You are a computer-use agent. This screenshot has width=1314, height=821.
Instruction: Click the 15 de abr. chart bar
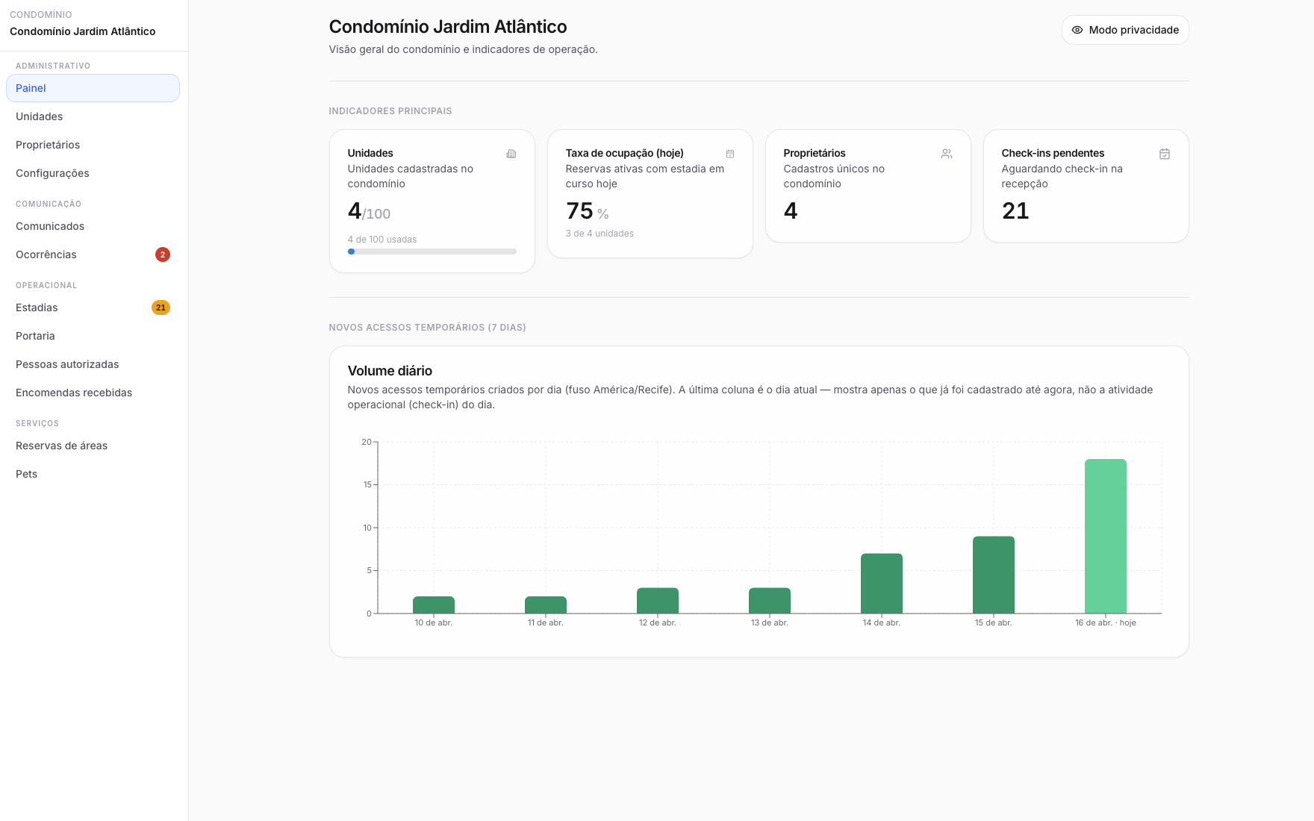click(993, 575)
